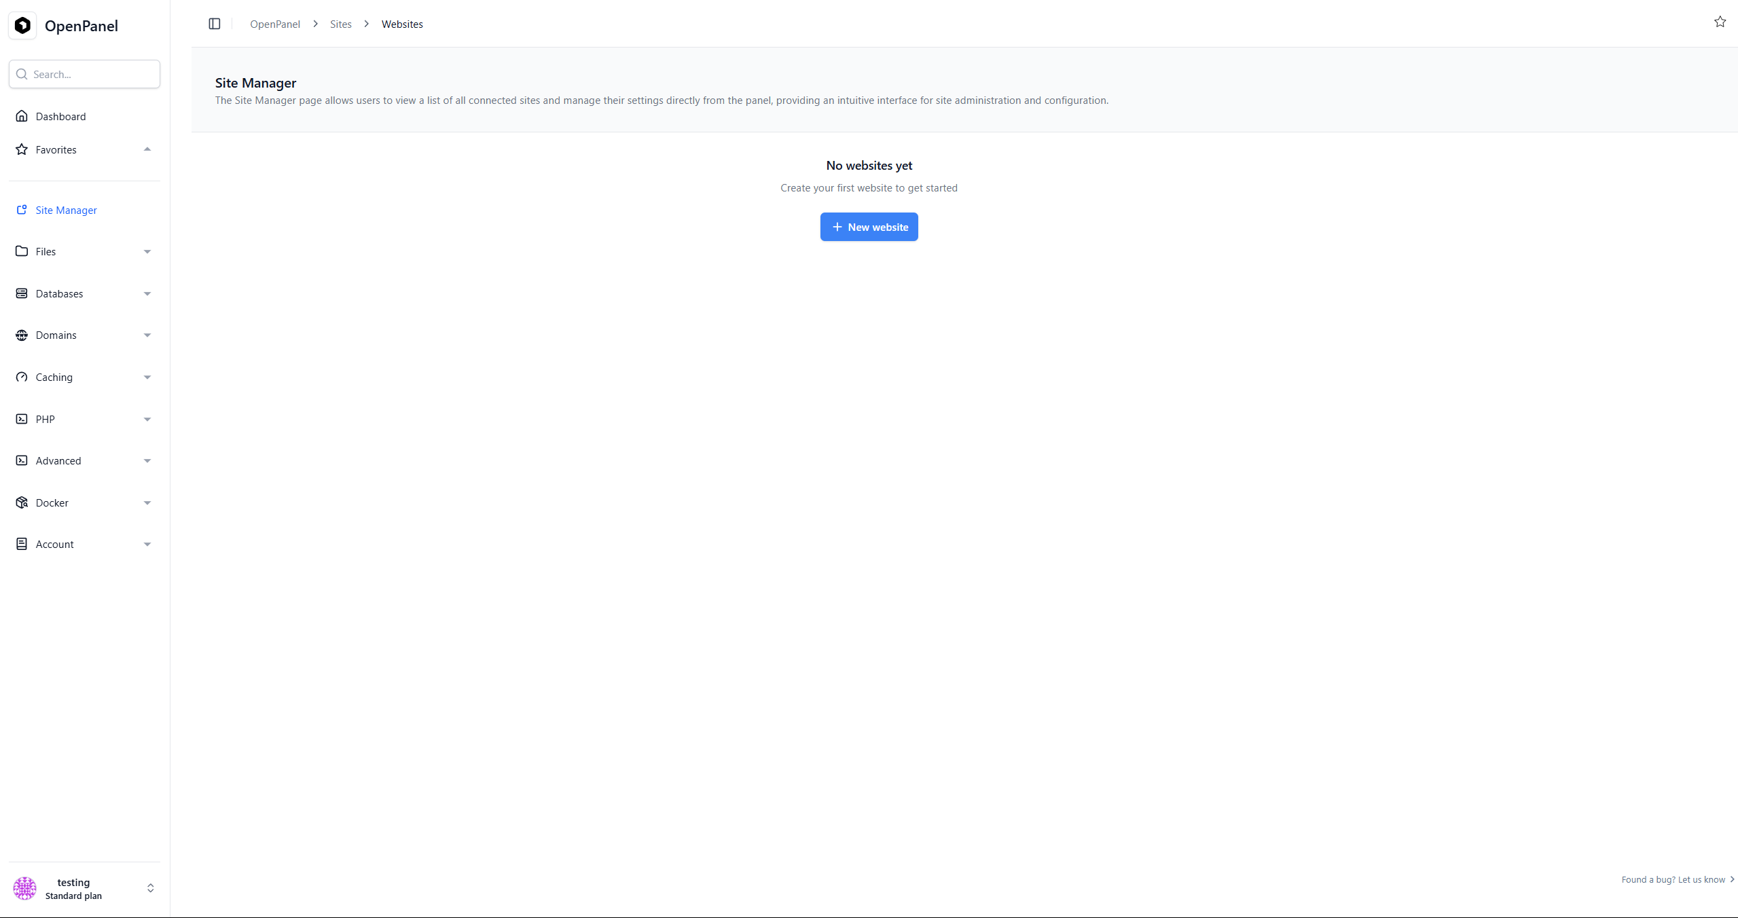Focus the Search input field
The width and height of the screenshot is (1738, 918).
[84, 74]
